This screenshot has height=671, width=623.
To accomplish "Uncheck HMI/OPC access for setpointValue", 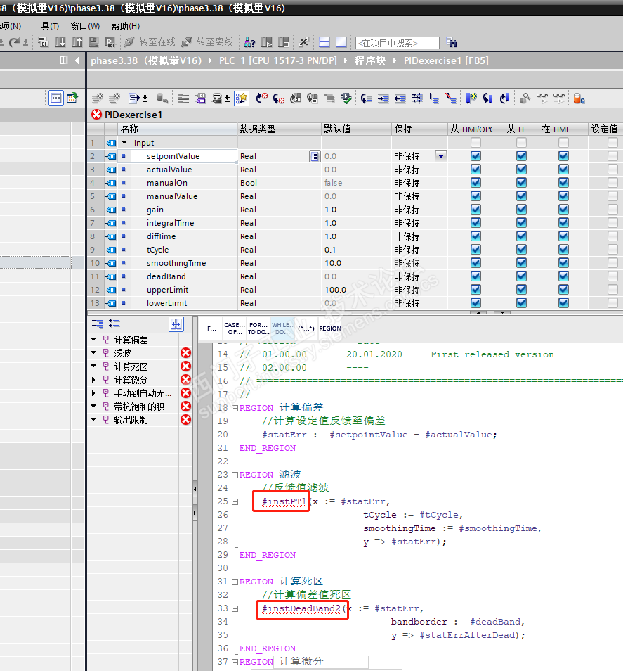I will coord(476,156).
